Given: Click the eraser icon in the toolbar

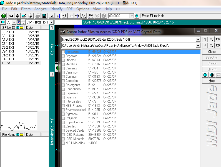Looking at the screenshot, I should (x=30, y=16).
